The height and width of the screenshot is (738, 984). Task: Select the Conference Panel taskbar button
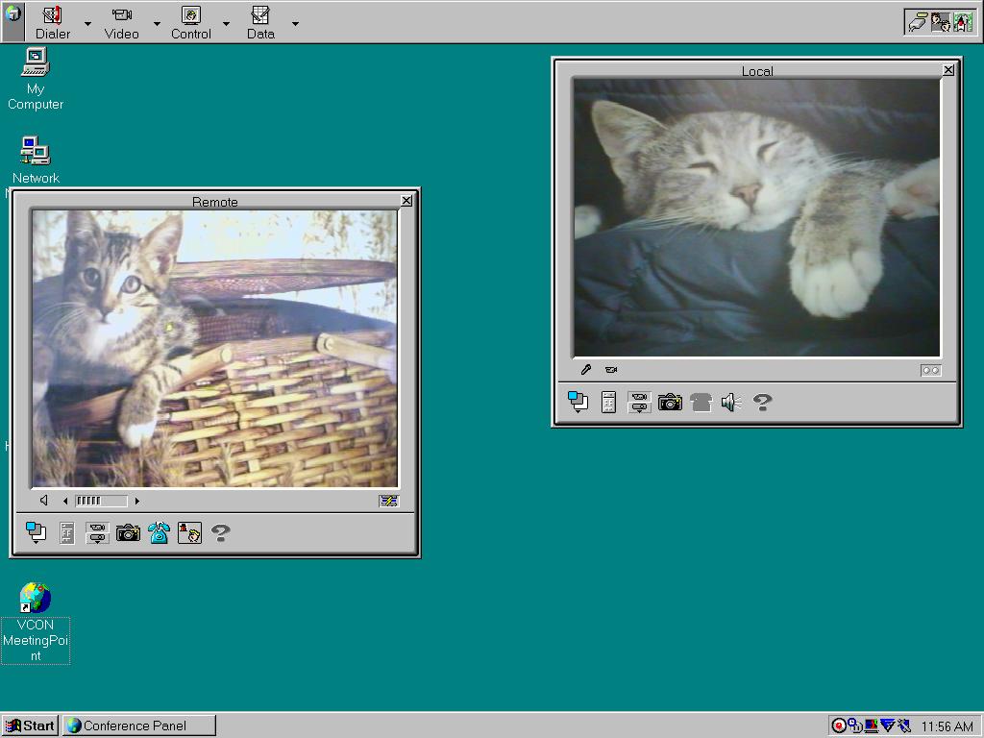pos(139,726)
